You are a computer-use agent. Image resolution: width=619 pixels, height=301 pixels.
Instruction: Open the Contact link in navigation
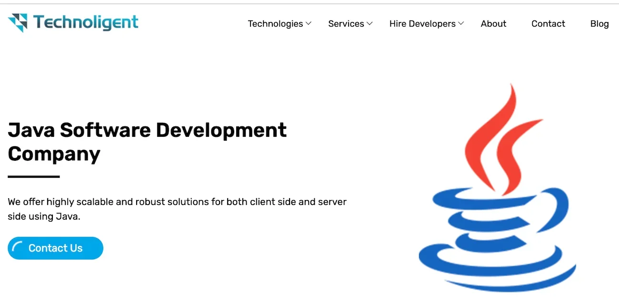[548, 24]
